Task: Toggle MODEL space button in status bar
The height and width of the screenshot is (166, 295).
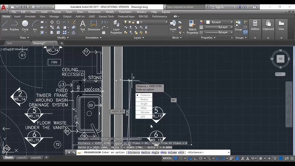Action: coord(167,158)
